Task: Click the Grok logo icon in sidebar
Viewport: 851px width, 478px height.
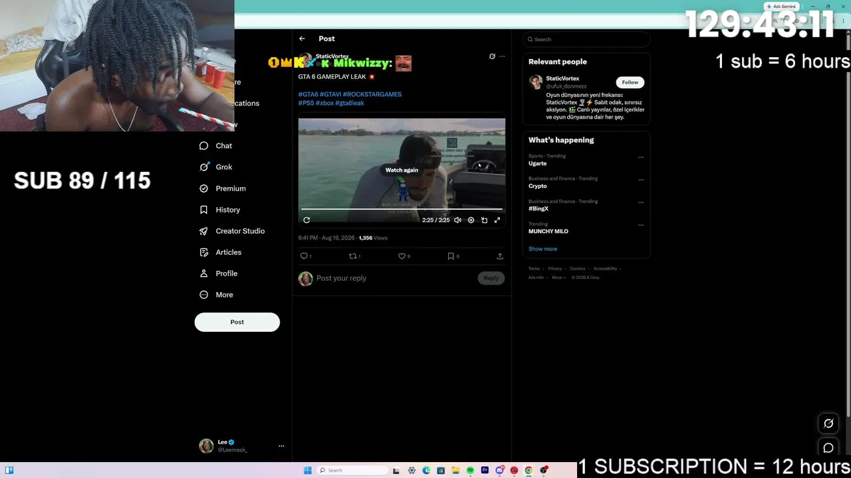Action: 204,167
